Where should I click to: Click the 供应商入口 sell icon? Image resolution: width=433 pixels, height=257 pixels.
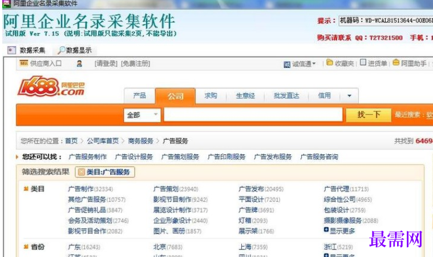pos(23,63)
